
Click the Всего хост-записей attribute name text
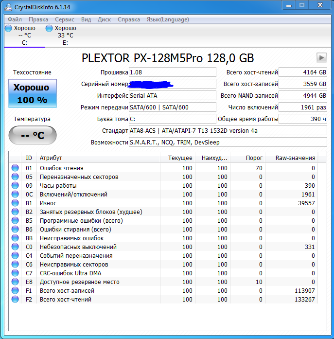tap(67, 290)
